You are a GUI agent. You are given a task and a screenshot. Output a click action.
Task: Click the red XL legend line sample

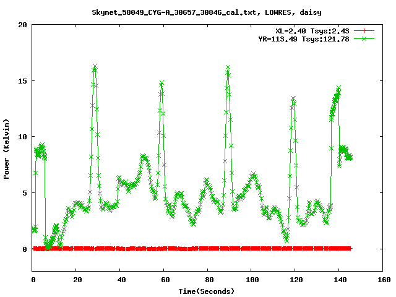pyautogui.click(x=364, y=31)
